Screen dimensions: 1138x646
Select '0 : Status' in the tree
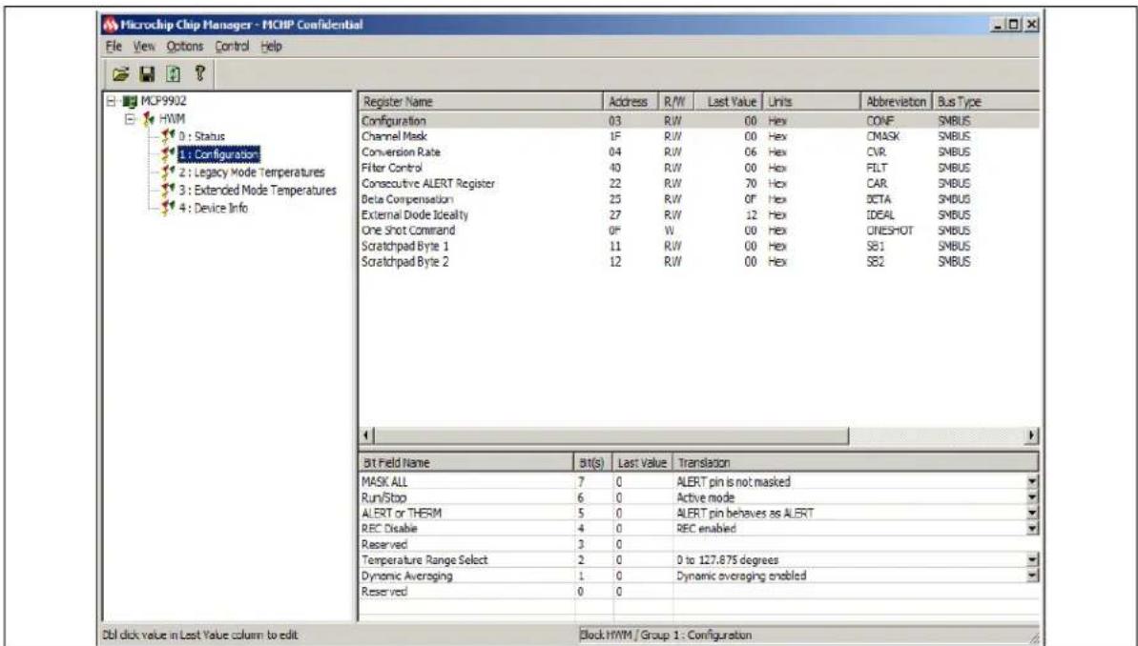202,136
